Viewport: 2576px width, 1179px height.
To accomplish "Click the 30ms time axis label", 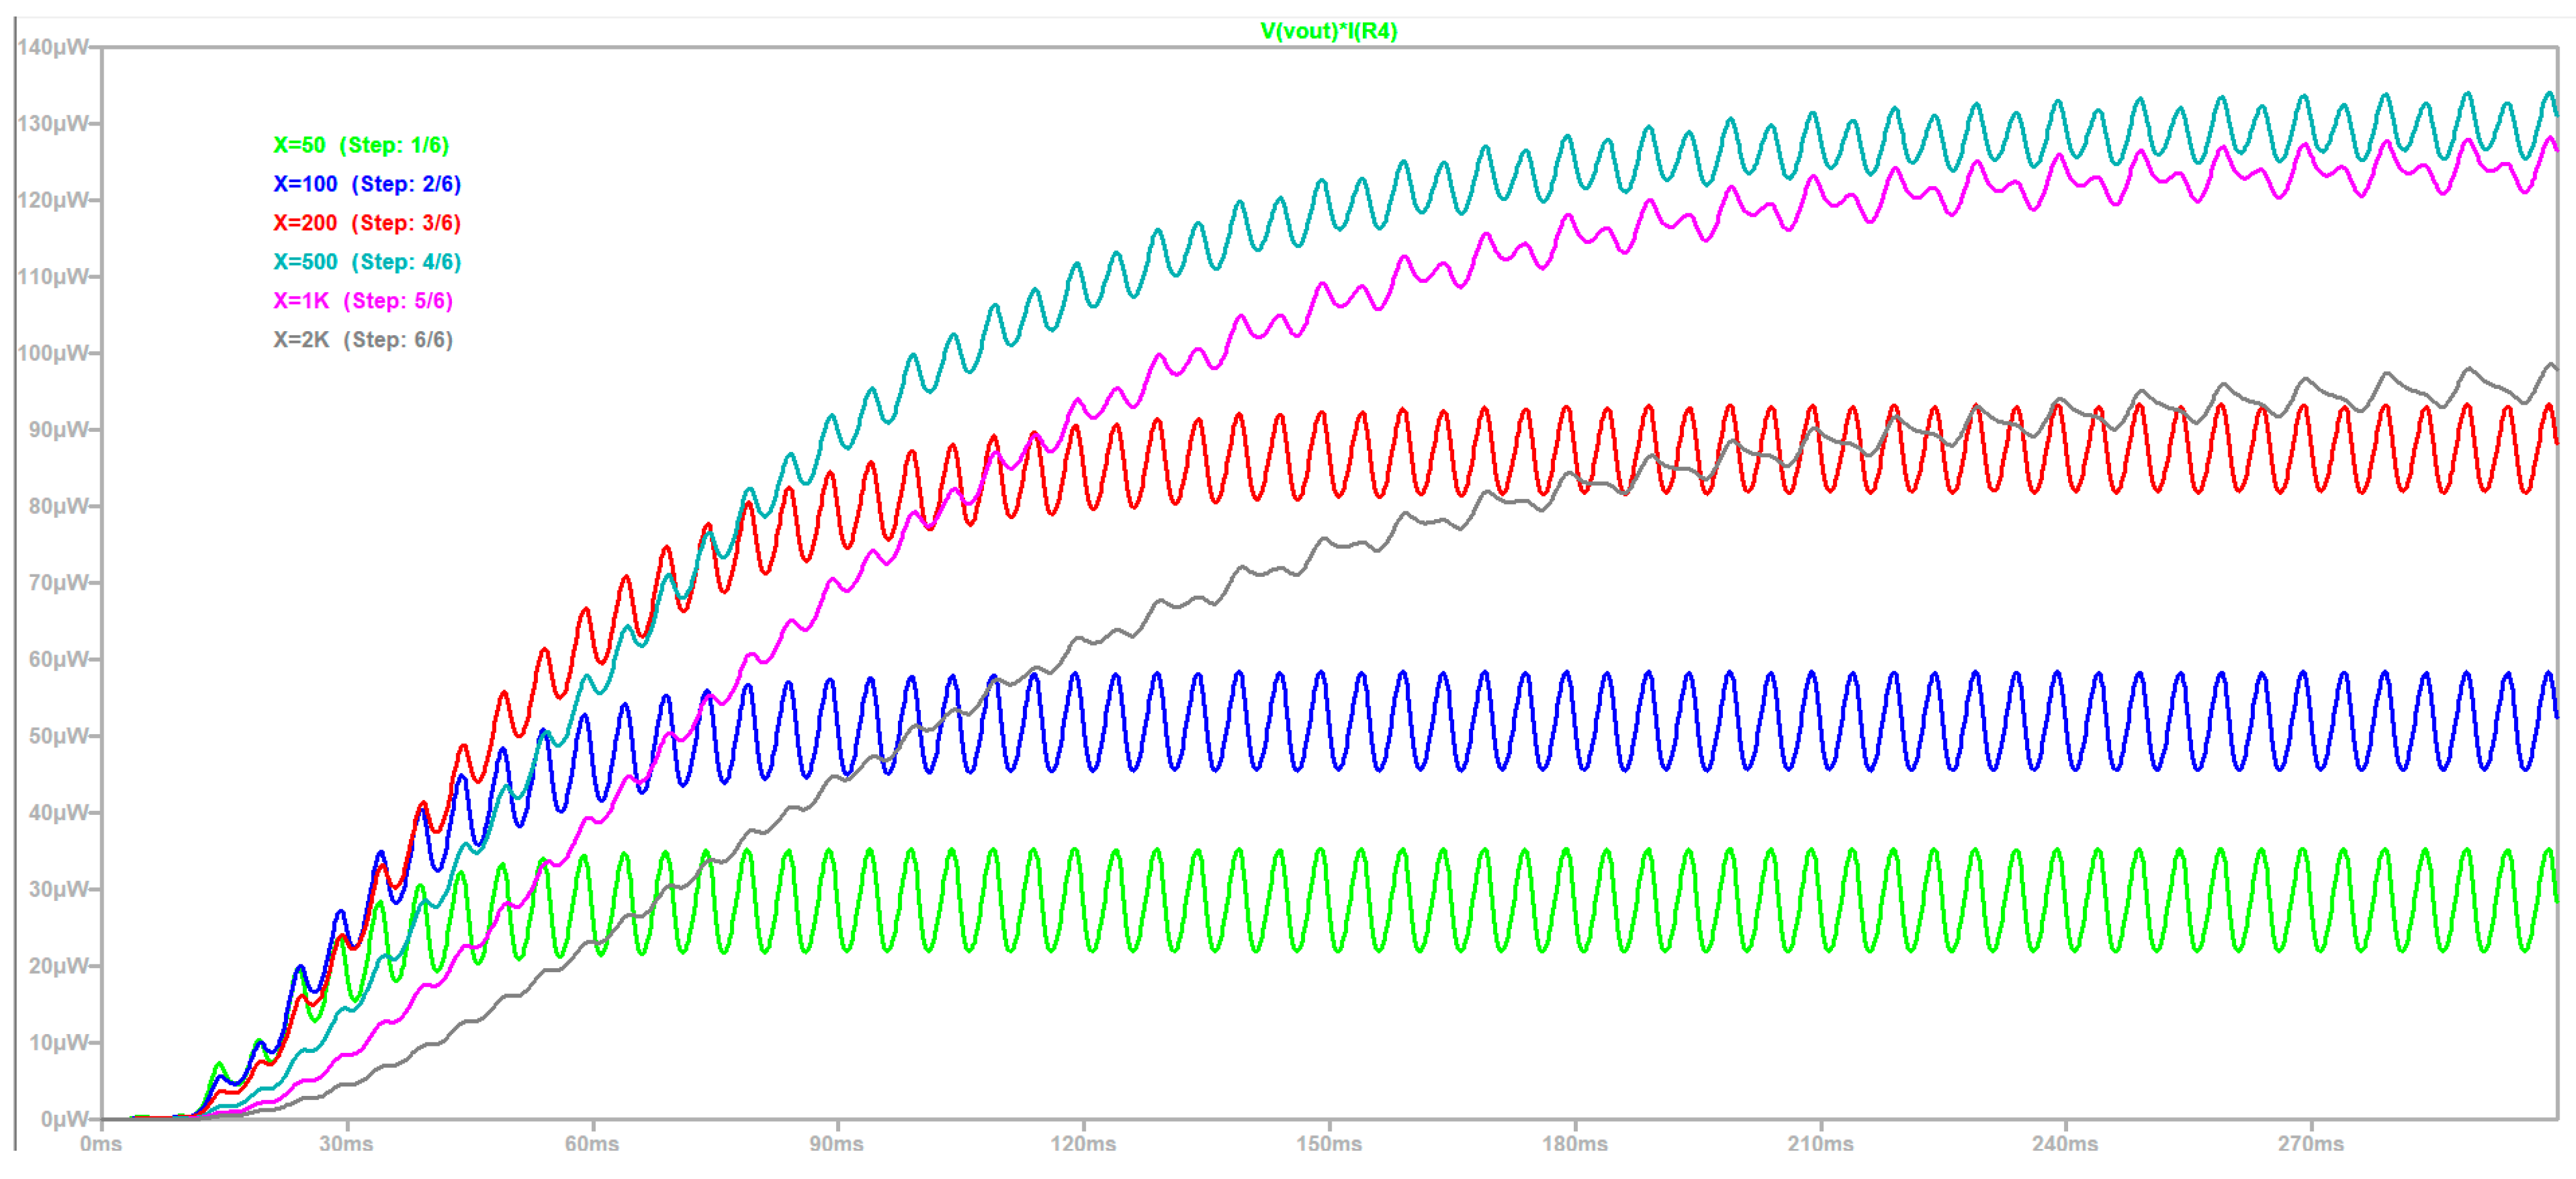I will pyautogui.click(x=346, y=1144).
